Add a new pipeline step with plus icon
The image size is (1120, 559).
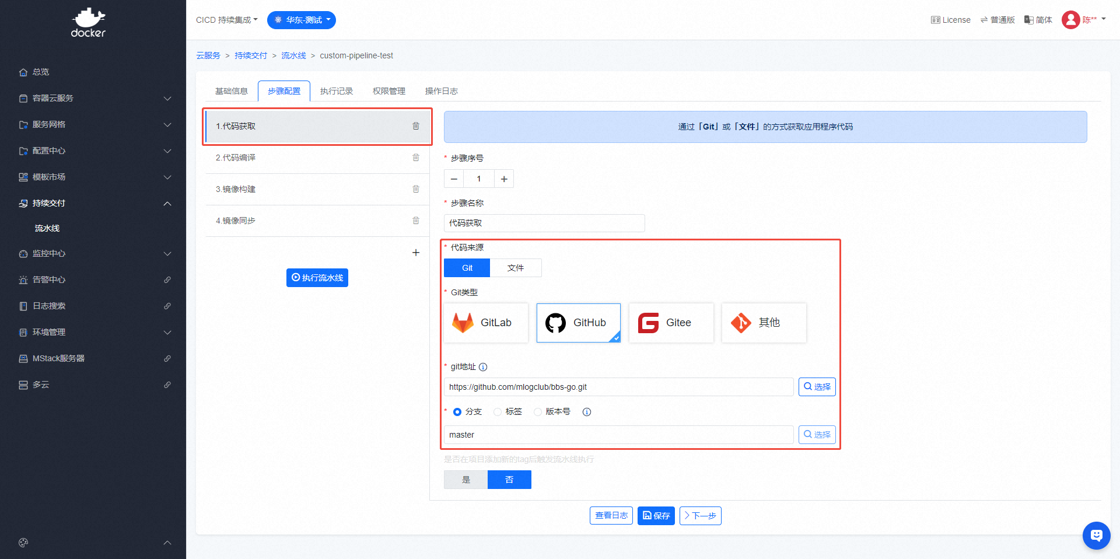pyautogui.click(x=416, y=253)
